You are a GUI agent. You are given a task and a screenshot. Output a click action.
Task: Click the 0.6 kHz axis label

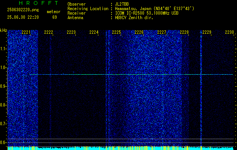point(3,142)
